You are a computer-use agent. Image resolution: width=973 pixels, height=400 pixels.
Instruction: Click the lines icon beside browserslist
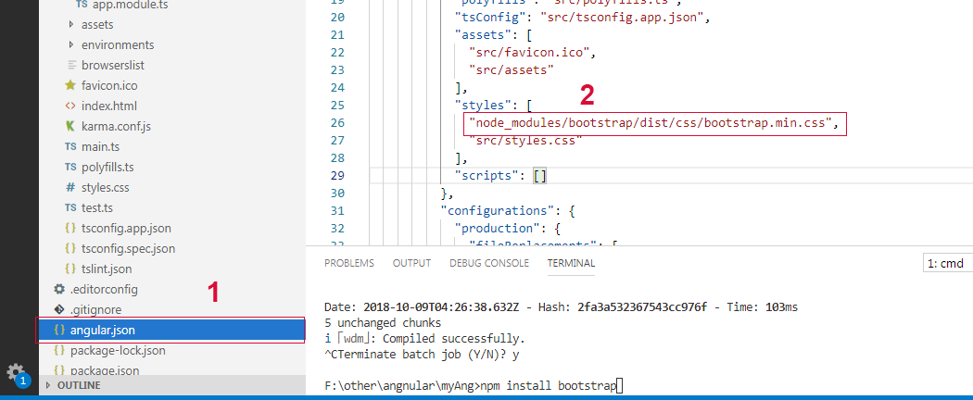point(70,65)
